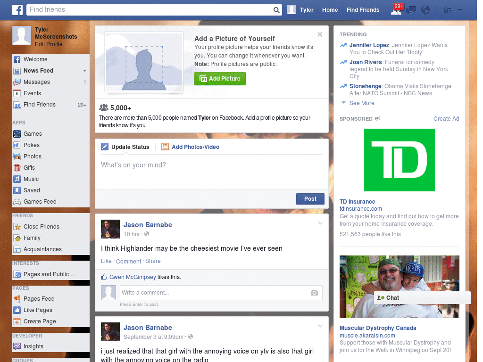Click the Insights chart icon

[17, 346]
